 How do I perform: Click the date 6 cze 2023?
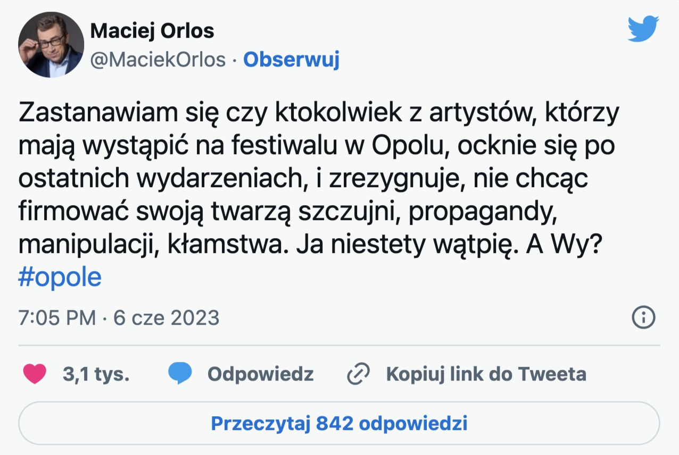pos(167,318)
